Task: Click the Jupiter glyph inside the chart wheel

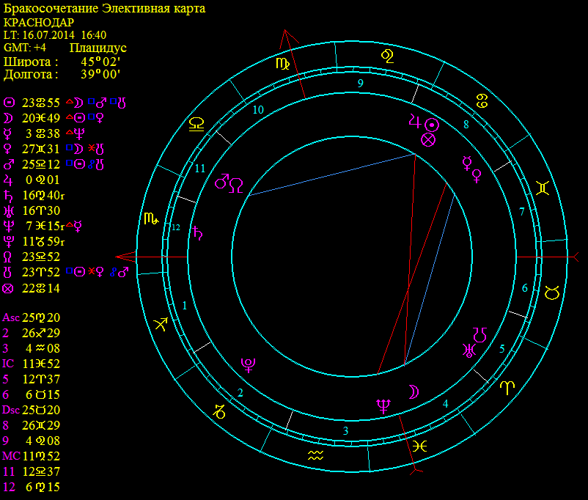Action: point(415,122)
